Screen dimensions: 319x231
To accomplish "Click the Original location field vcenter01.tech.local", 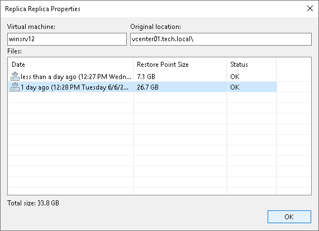I will pyautogui.click(x=221, y=39).
